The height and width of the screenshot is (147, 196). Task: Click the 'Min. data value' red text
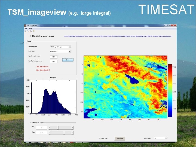point(42,67)
